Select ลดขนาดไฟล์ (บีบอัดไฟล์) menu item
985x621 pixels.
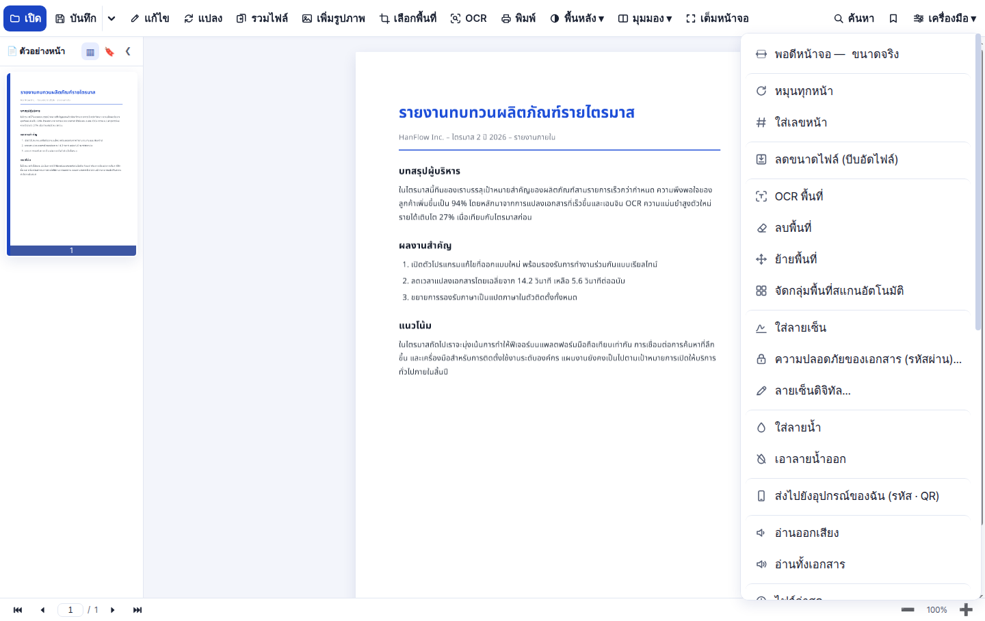[858, 159]
